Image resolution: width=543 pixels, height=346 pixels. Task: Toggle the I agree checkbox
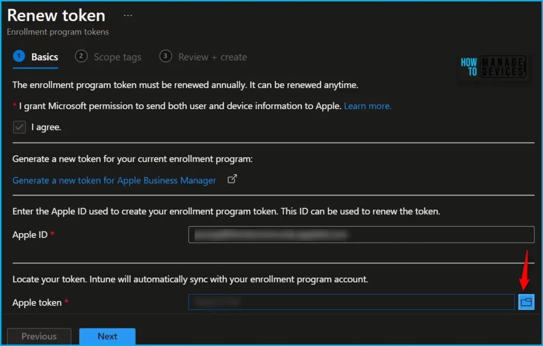(20, 127)
